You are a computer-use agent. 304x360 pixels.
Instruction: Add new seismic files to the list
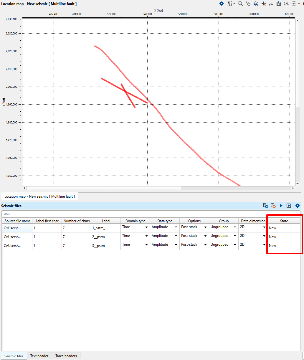point(265,206)
